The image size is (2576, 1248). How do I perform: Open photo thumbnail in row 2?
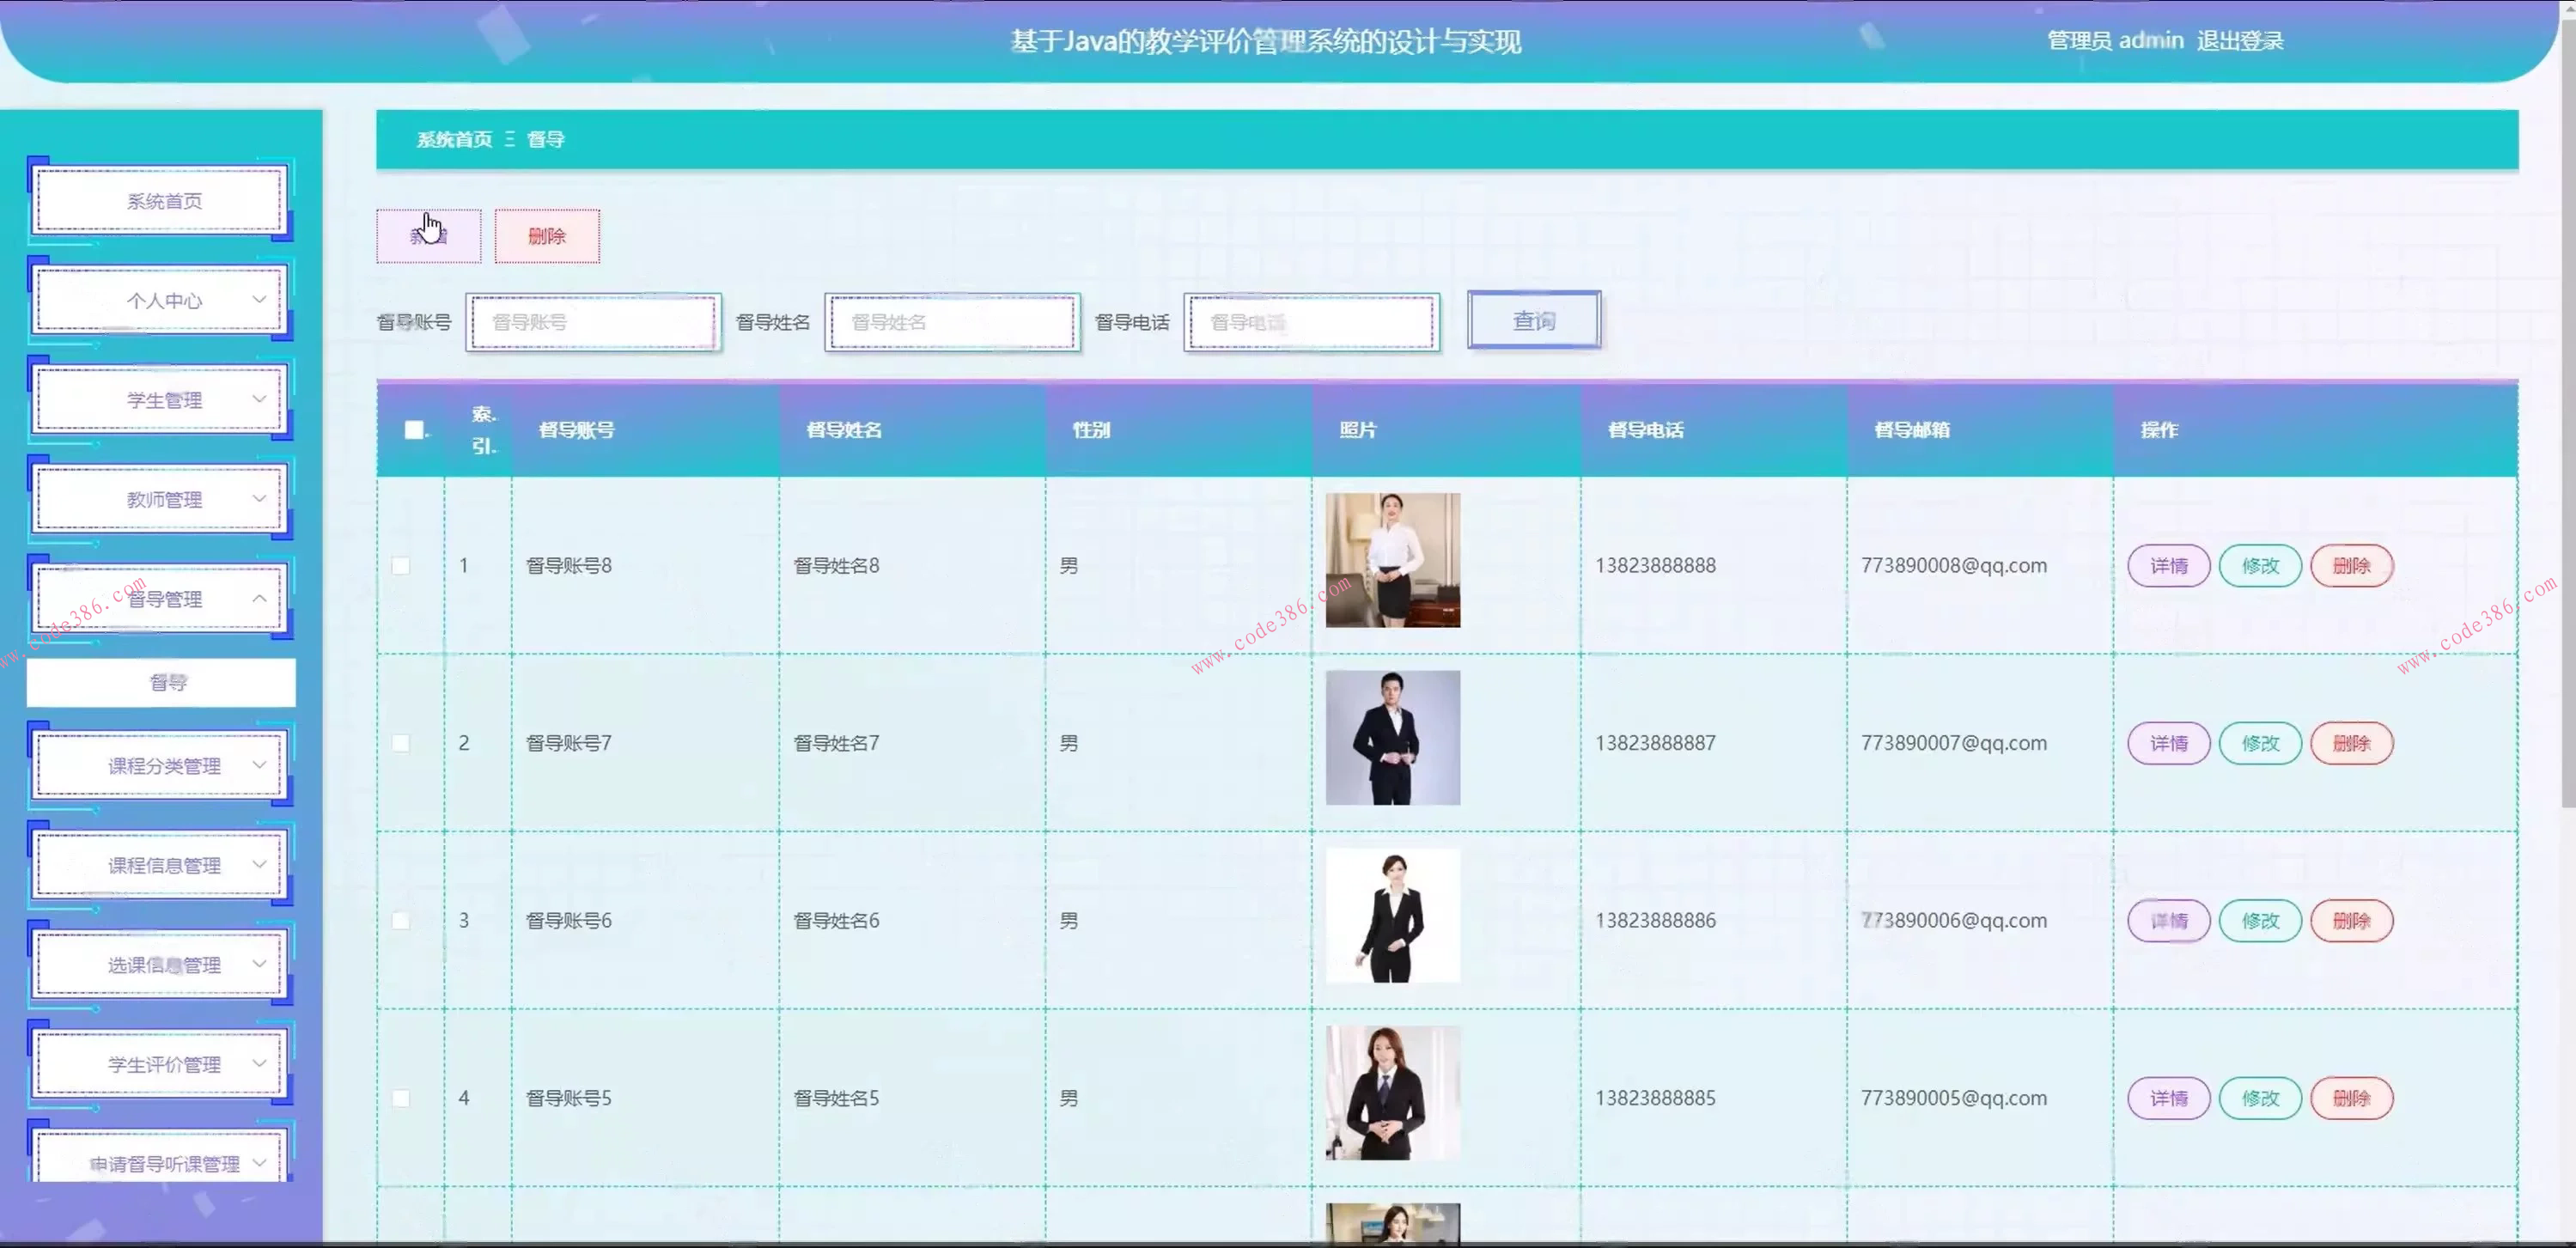click(x=1392, y=738)
